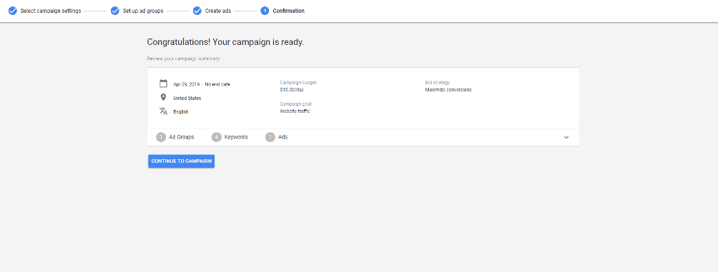718x272 pixels.
Task: Click the campaign date range text
Action: pos(202,84)
